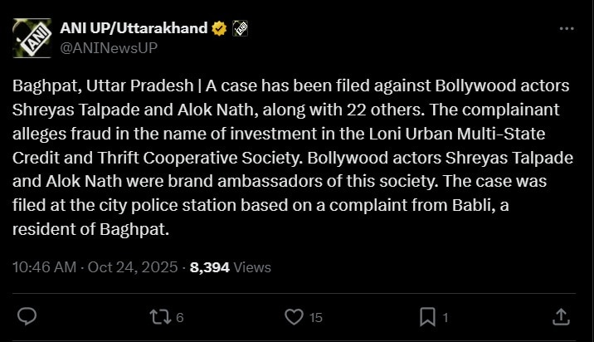Open the ANI profile avatar

click(x=33, y=37)
